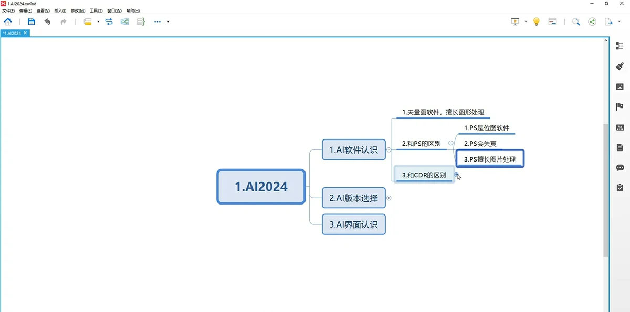Image resolution: width=630 pixels, height=312 pixels.
Task: Add a relationship line
Action: point(109,21)
